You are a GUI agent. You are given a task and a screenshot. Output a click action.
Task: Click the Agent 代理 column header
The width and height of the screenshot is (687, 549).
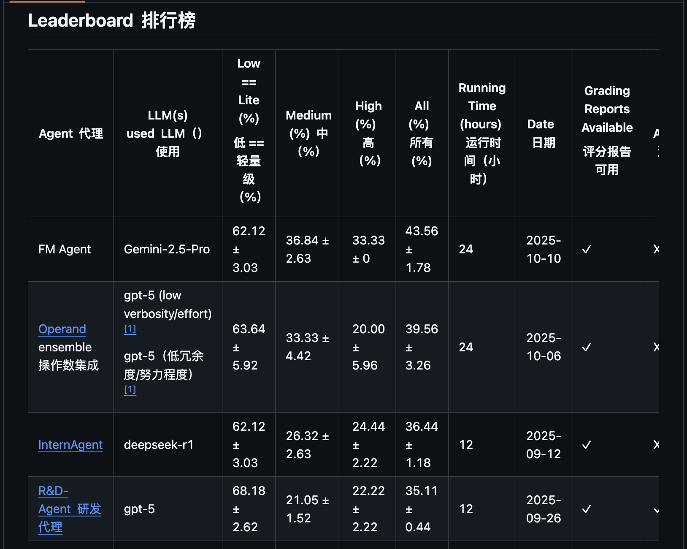coord(71,133)
